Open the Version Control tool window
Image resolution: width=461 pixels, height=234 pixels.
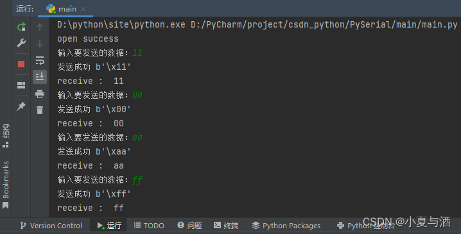51,226
